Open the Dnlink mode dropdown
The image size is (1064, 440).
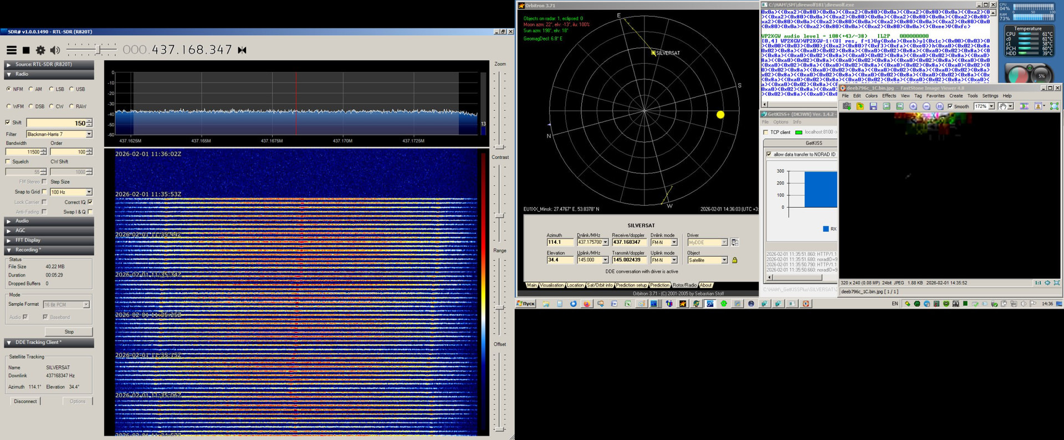pos(674,243)
